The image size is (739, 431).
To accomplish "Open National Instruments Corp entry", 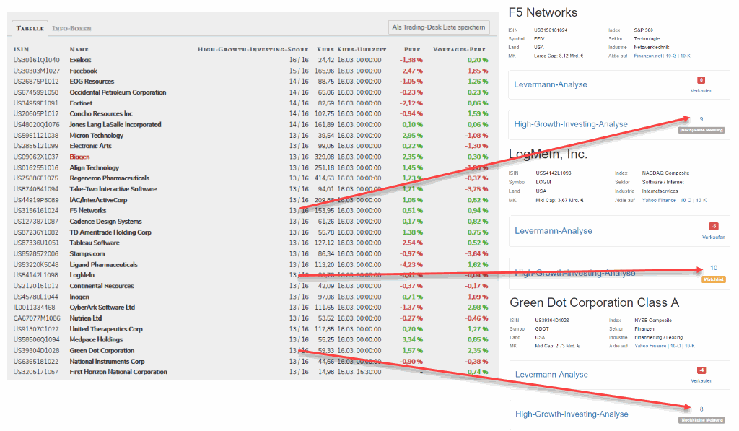I will 107,362.
